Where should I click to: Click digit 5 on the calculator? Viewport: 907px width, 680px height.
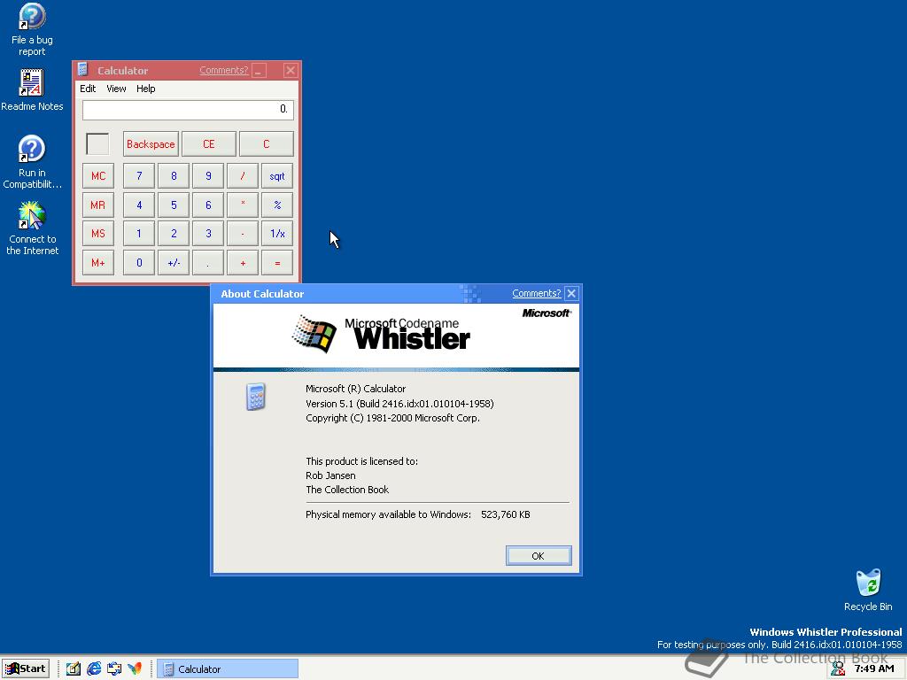click(174, 205)
